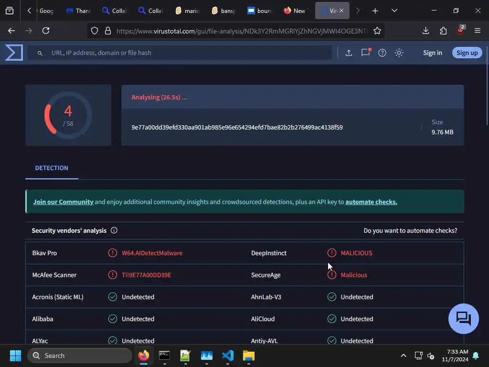
Task: Click the SecureAge Malicious result text
Action: click(354, 275)
